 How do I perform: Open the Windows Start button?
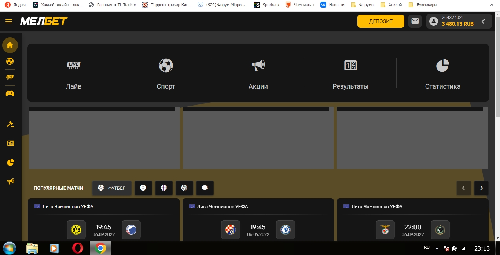point(10,248)
